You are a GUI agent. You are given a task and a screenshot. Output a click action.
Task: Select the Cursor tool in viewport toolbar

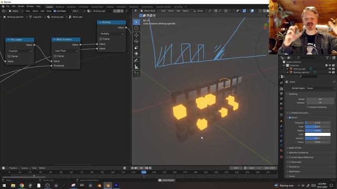pyautogui.click(x=136, y=28)
